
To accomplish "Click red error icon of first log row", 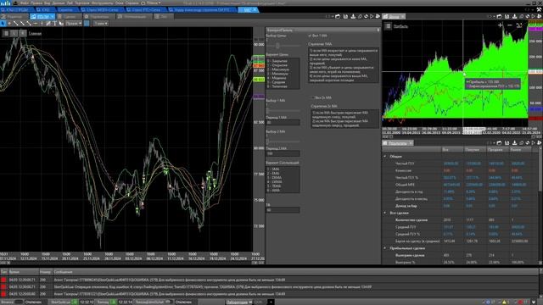I will [x=3, y=280].
